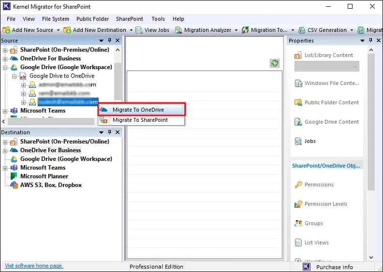Open View Jobs from the toolbar
The width and height of the screenshot is (383, 272).
tap(152, 30)
